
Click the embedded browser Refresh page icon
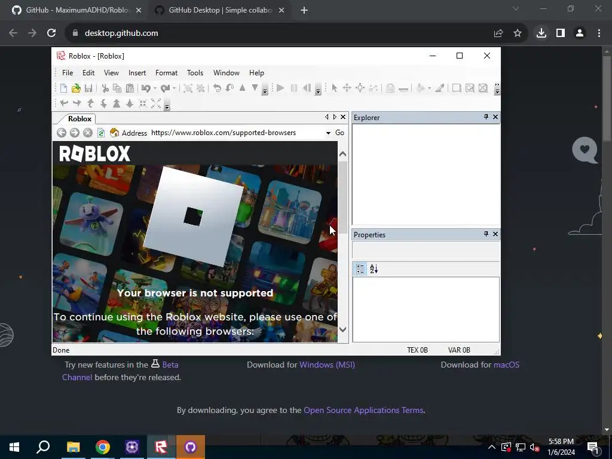[101, 133]
